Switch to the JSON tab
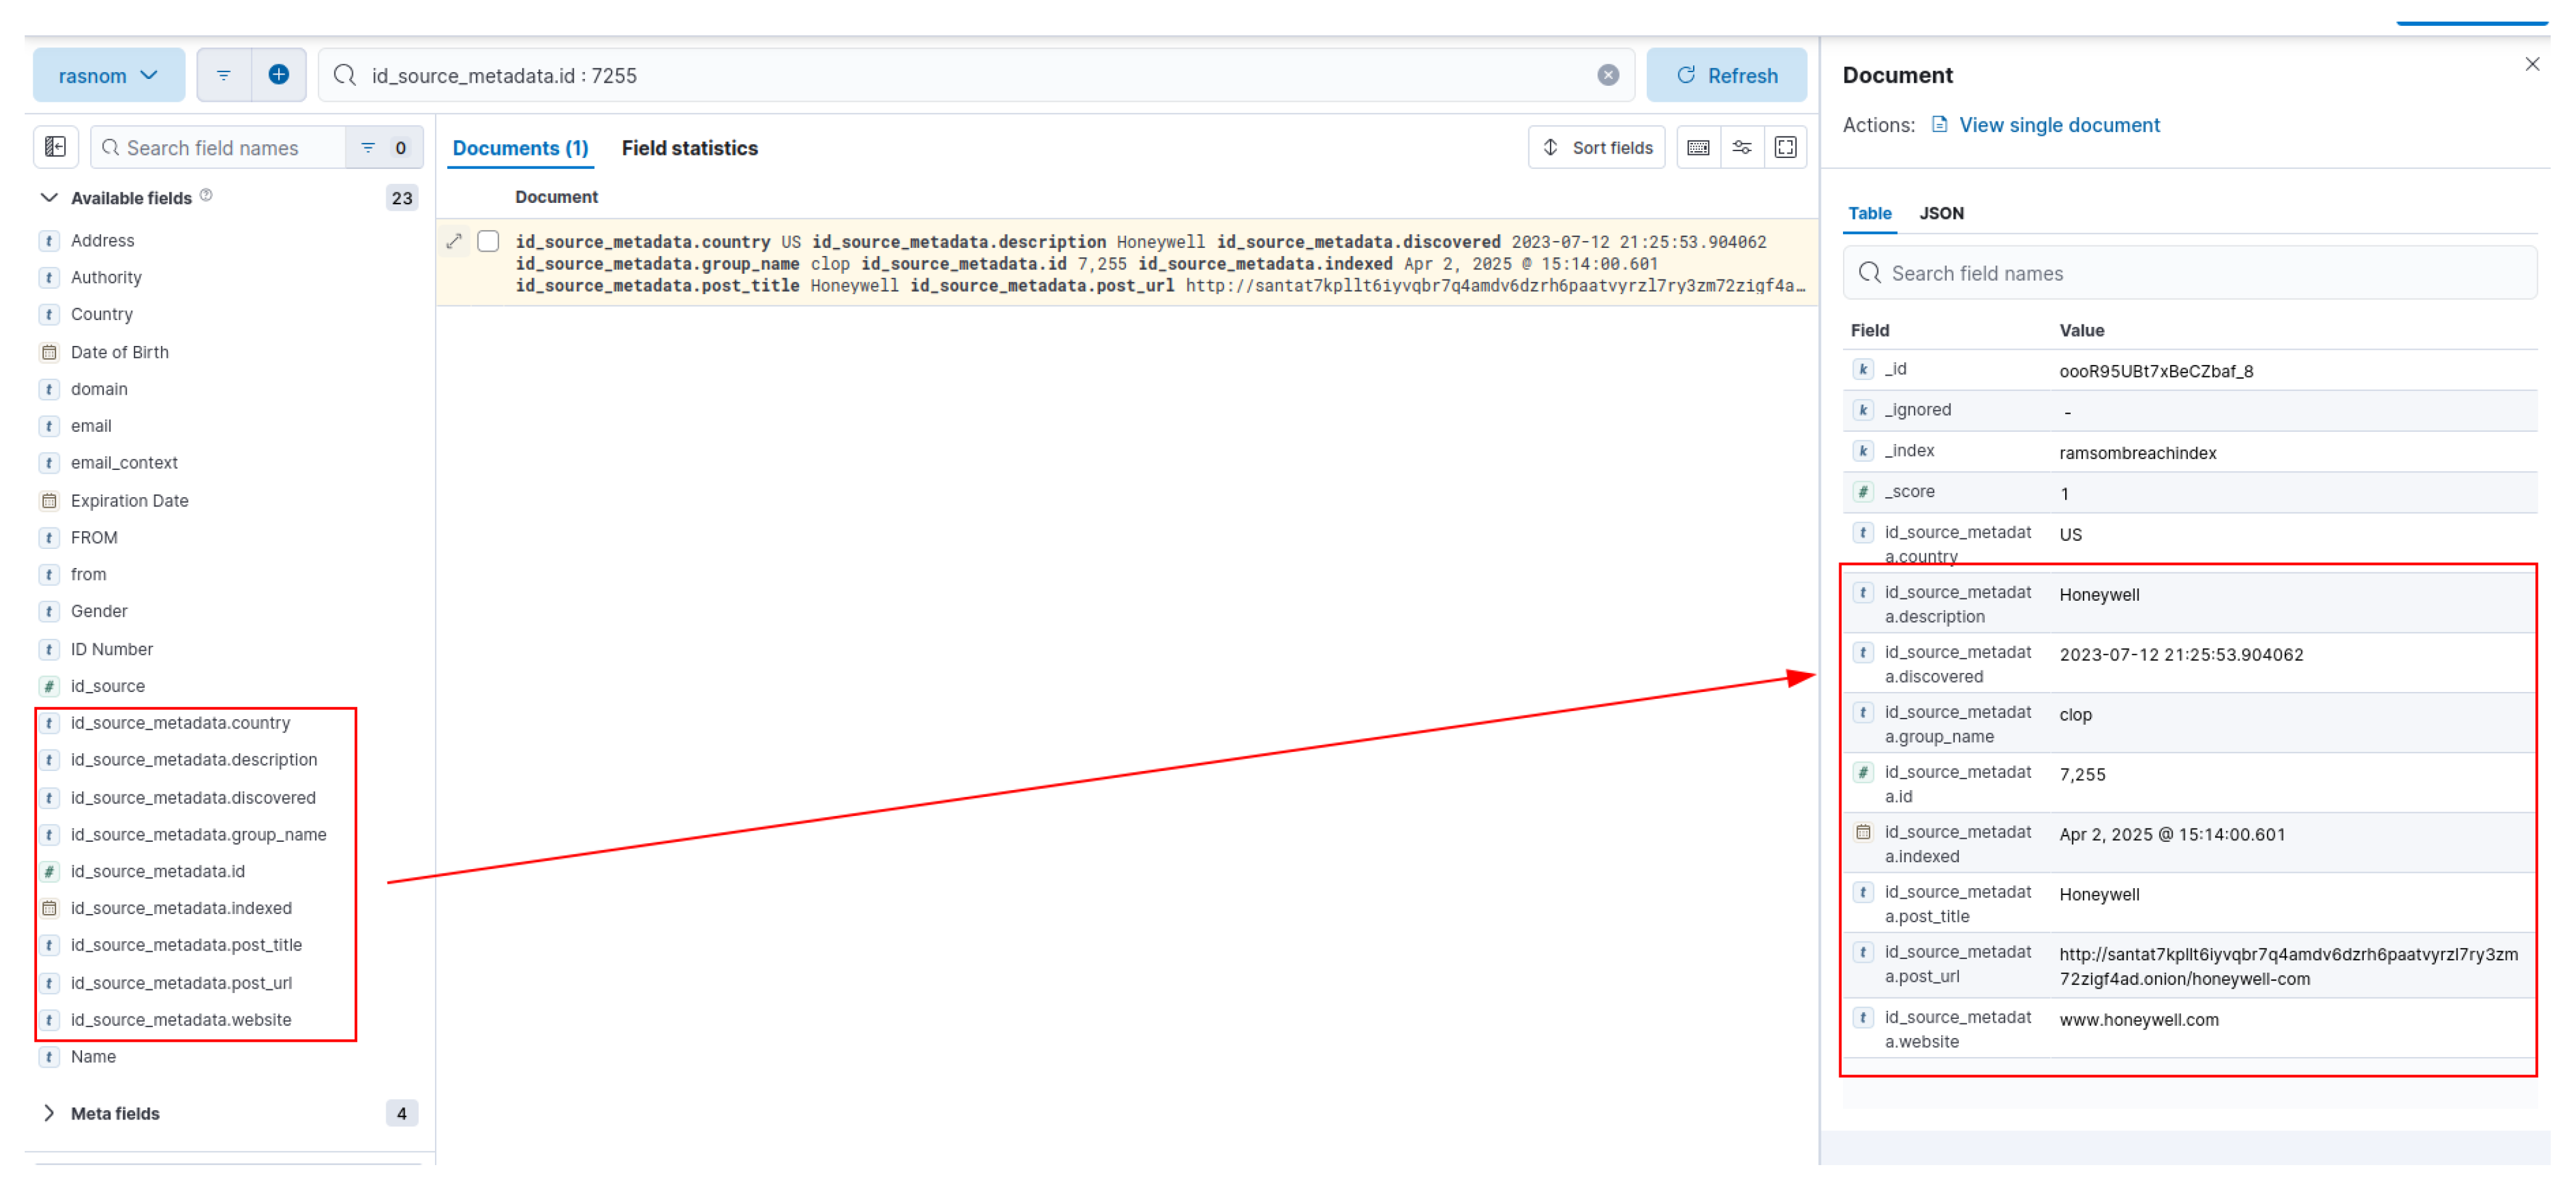 click(1940, 213)
